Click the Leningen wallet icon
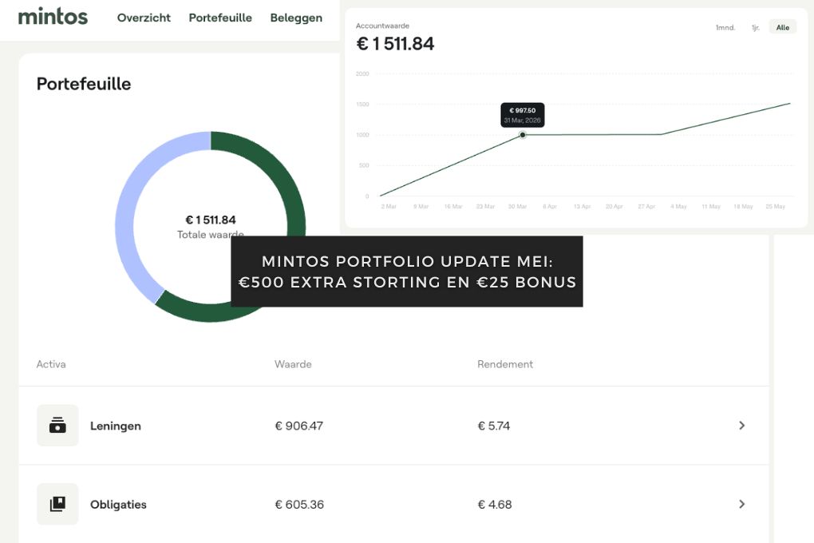 (x=57, y=425)
